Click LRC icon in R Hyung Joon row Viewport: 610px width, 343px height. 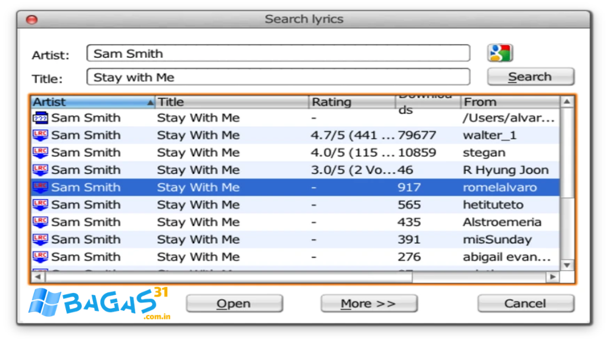40,170
